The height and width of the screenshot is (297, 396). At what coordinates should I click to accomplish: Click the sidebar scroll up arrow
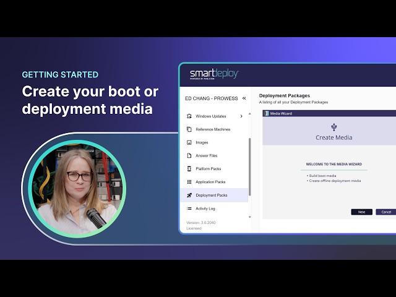[x=249, y=114]
